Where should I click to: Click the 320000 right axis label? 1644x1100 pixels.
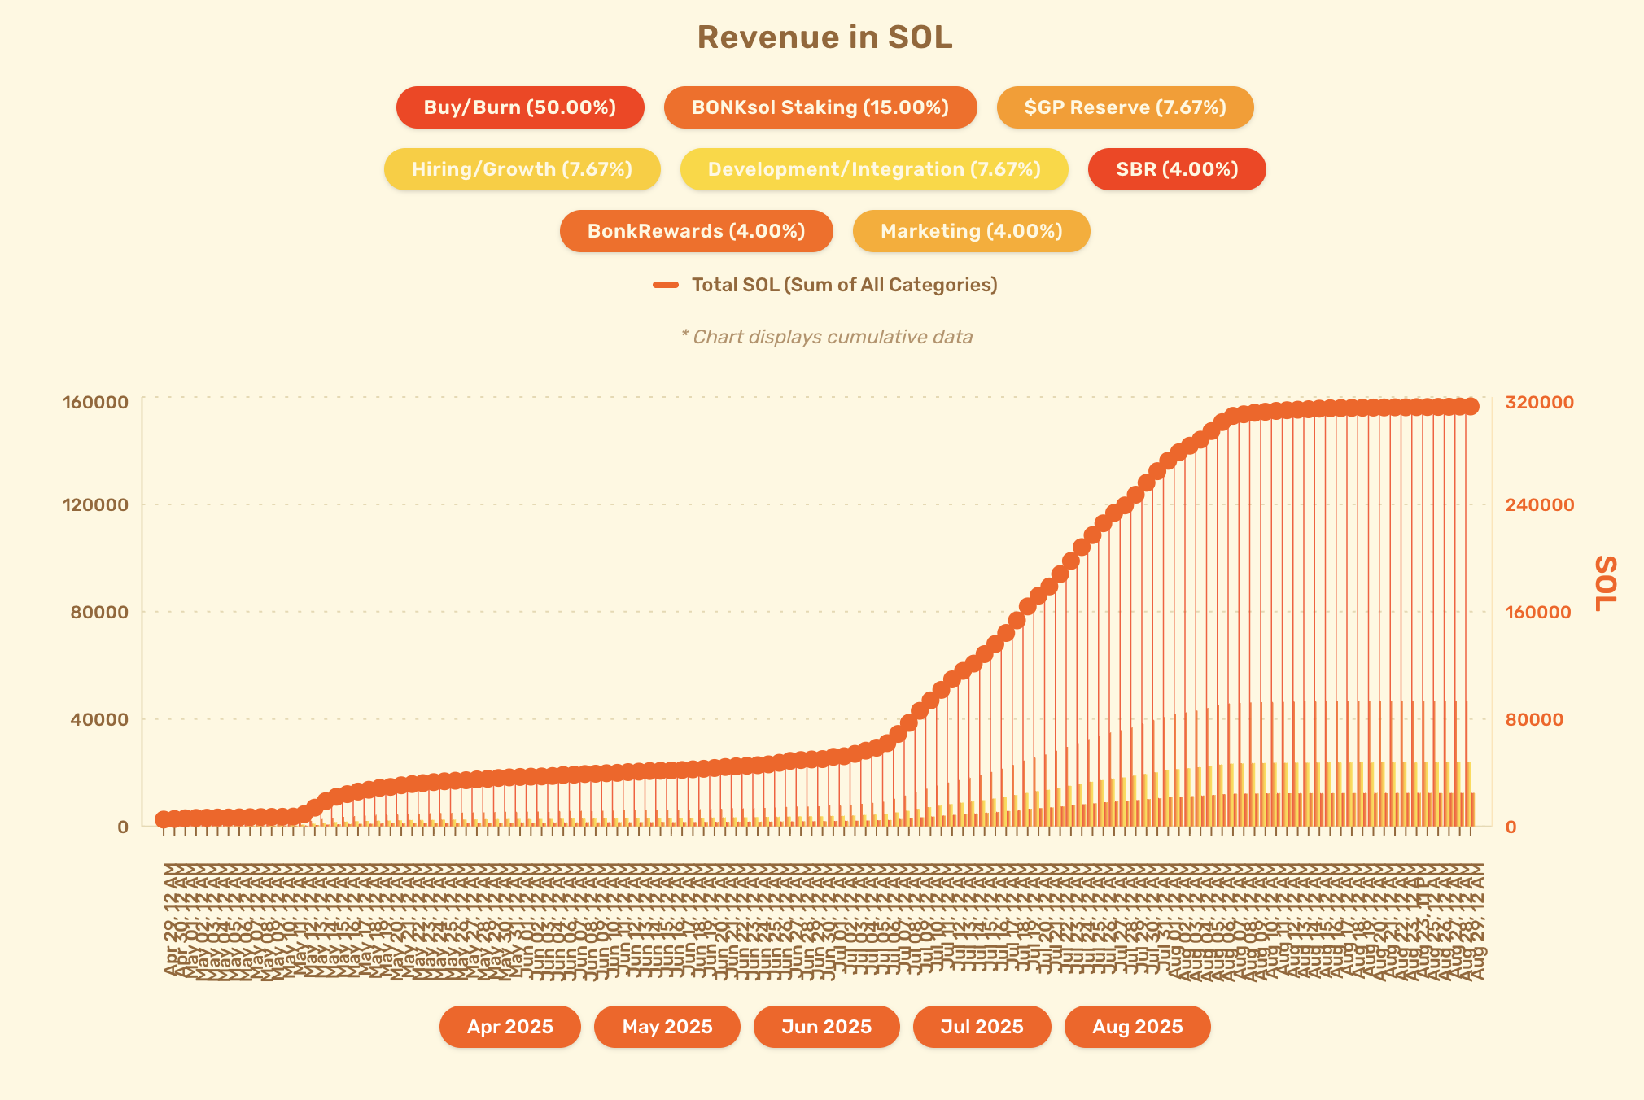1539,402
